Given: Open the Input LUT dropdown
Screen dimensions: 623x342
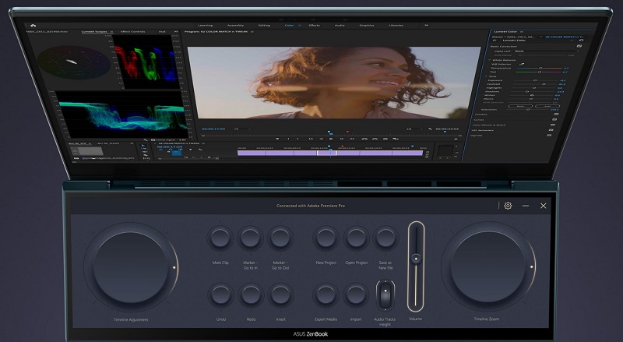Looking at the screenshot, I should (545, 51).
